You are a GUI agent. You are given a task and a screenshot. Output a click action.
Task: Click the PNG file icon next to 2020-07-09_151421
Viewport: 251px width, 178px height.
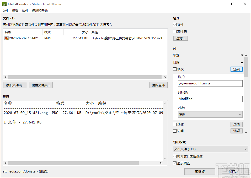click(x=7, y=38)
